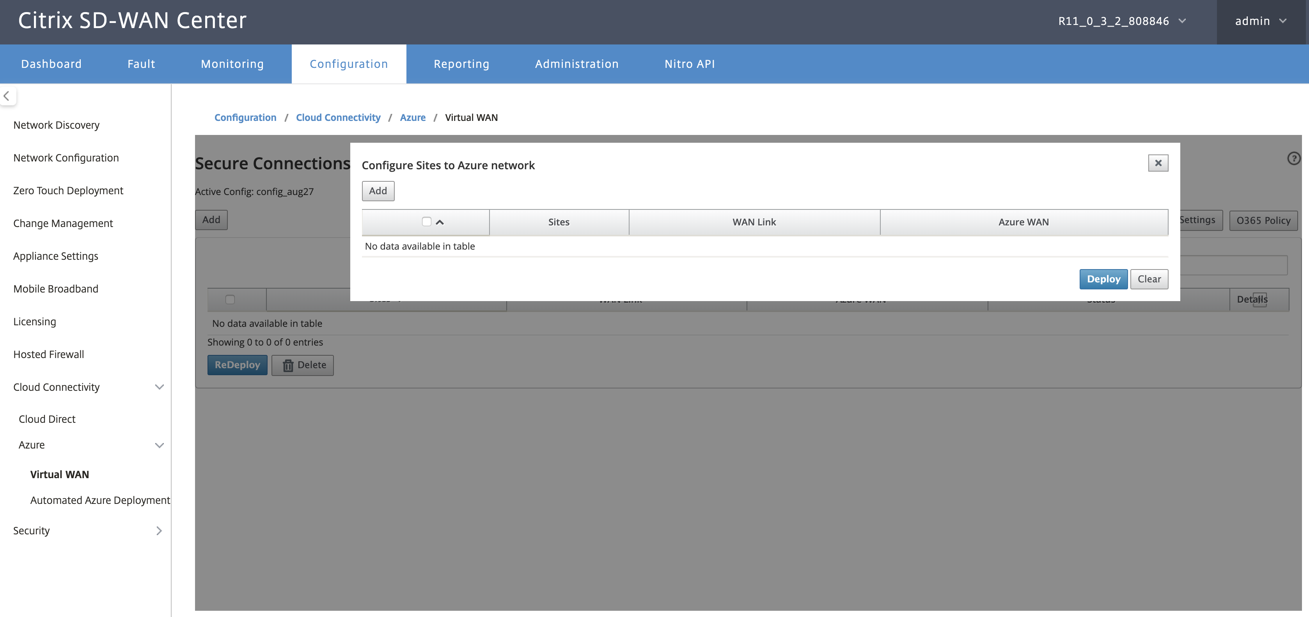Close the Configure Sites dialog
The height and width of the screenshot is (617, 1309).
click(x=1158, y=163)
